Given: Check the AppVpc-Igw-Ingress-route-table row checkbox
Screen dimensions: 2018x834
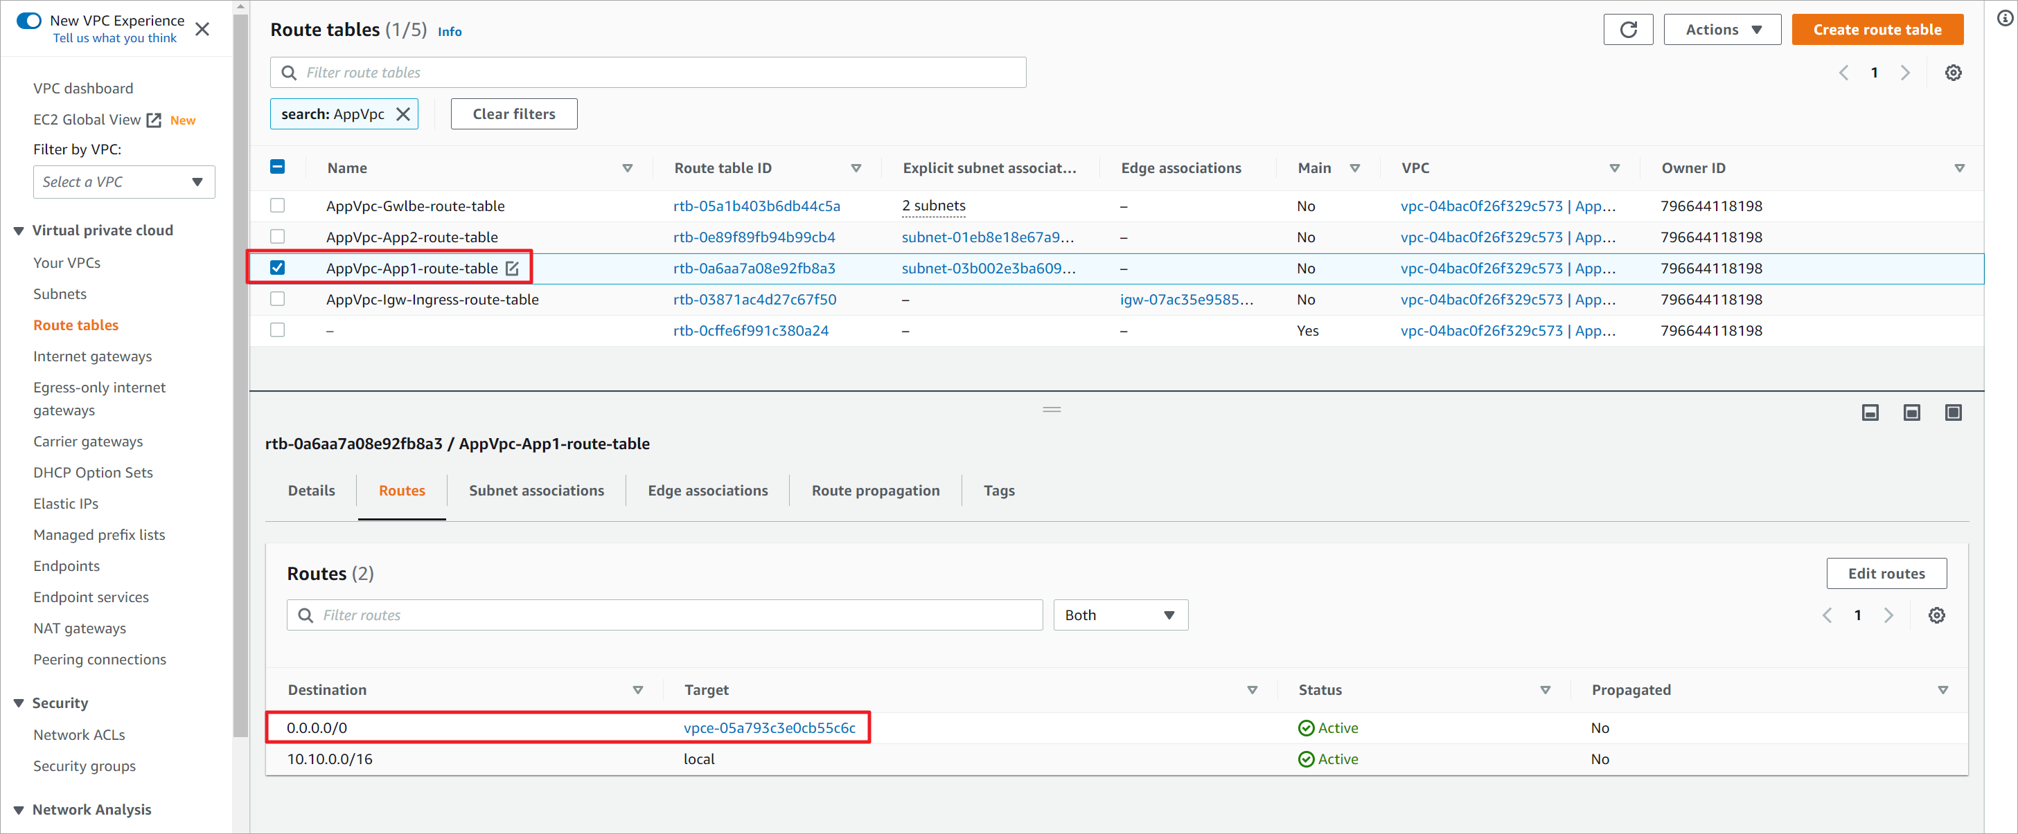Looking at the screenshot, I should [277, 300].
